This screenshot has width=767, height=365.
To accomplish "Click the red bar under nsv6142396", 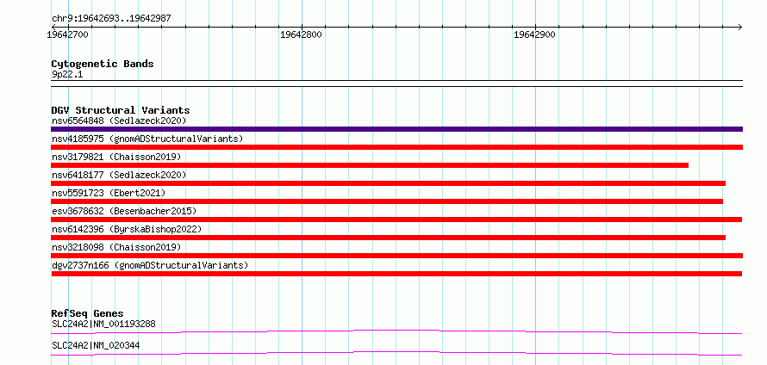I will tap(389, 238).
